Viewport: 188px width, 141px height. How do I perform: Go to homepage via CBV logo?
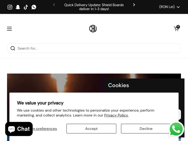pyautogui.click(x=93, y=29)
